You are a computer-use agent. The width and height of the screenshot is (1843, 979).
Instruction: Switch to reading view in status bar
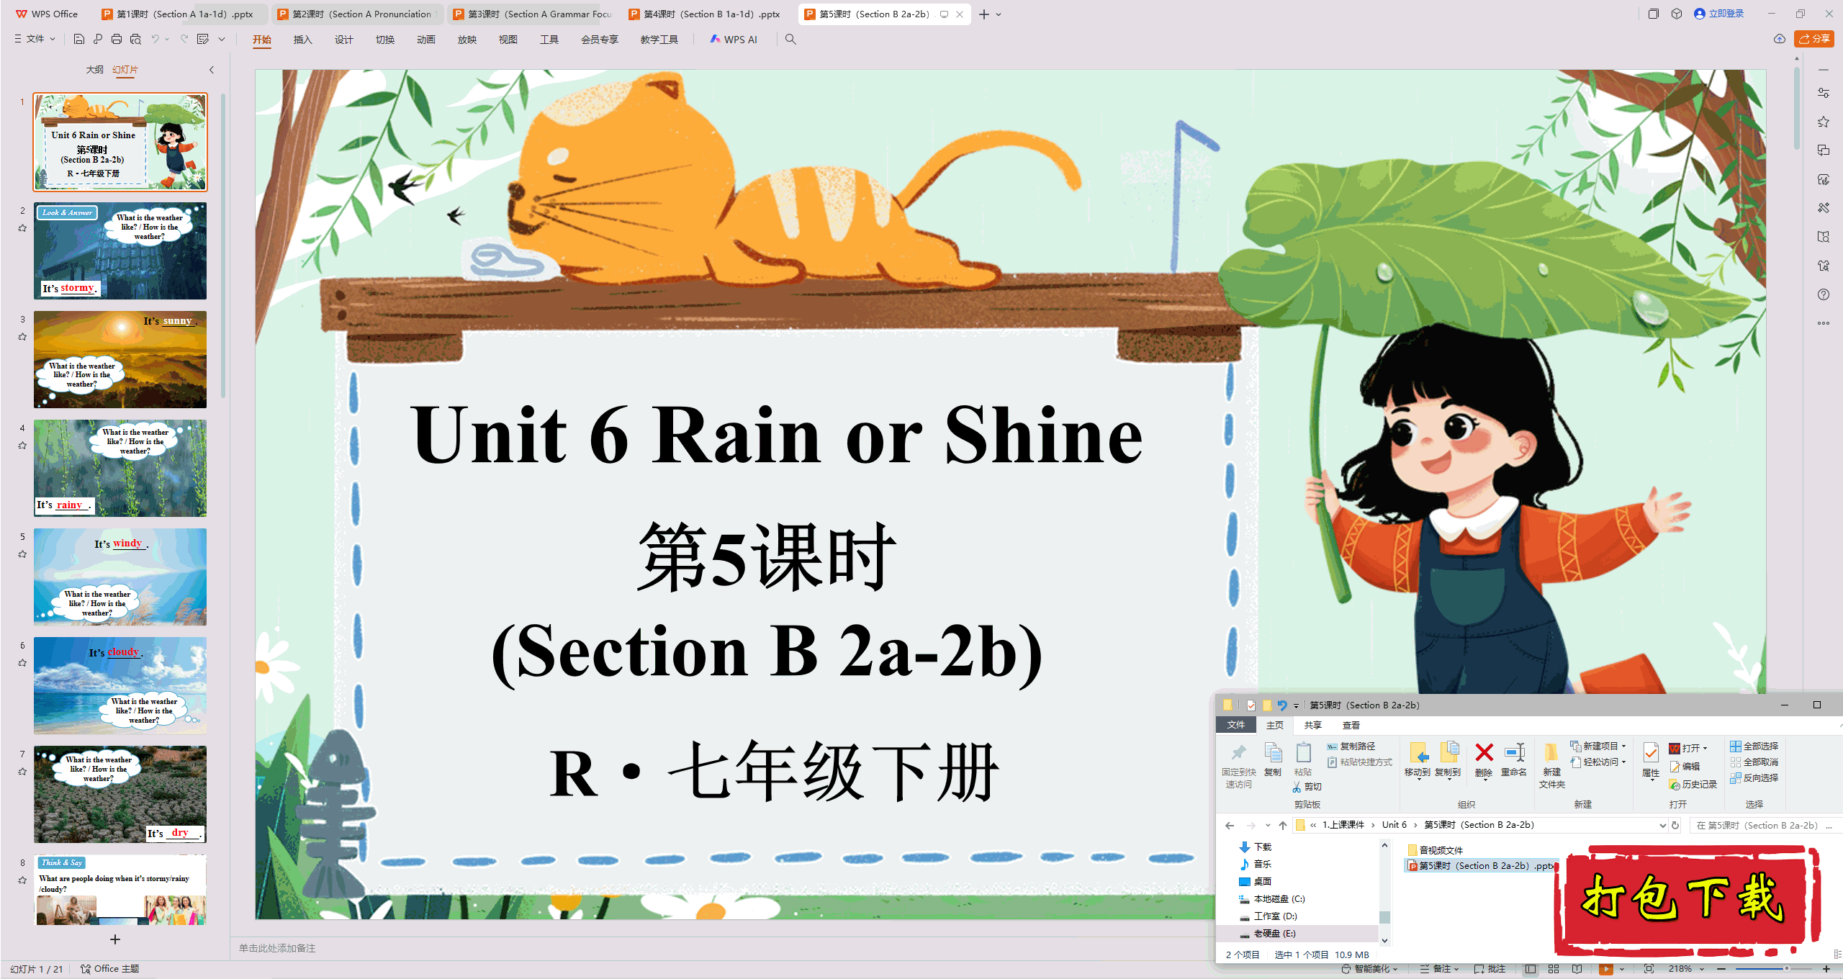pos(1577,969)
